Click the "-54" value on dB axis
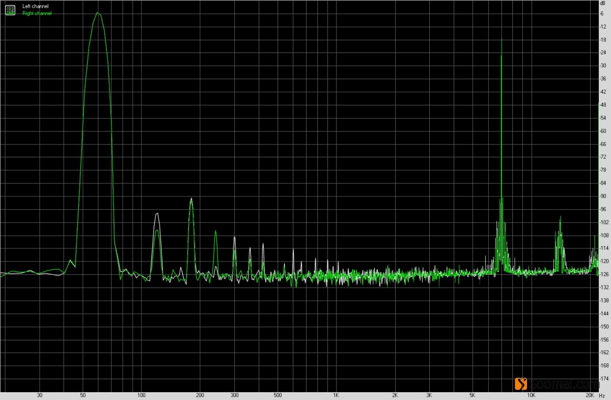Image resolution: width=611 pixels, height=400 pixels. tap(603, 118)
